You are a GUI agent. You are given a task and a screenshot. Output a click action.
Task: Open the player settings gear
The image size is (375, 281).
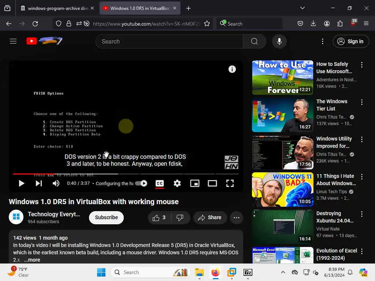point(177,184)
